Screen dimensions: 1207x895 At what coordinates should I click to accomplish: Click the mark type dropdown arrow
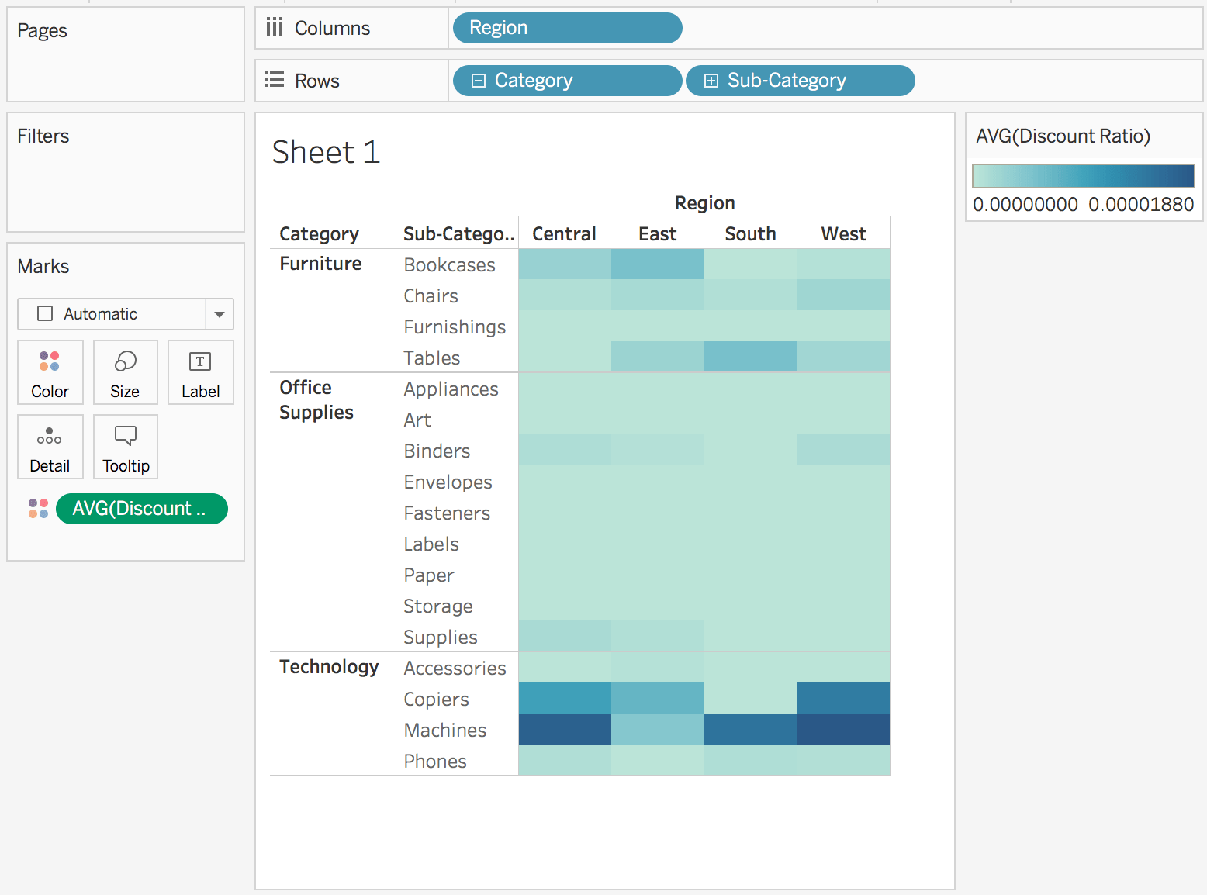[220, 314]
